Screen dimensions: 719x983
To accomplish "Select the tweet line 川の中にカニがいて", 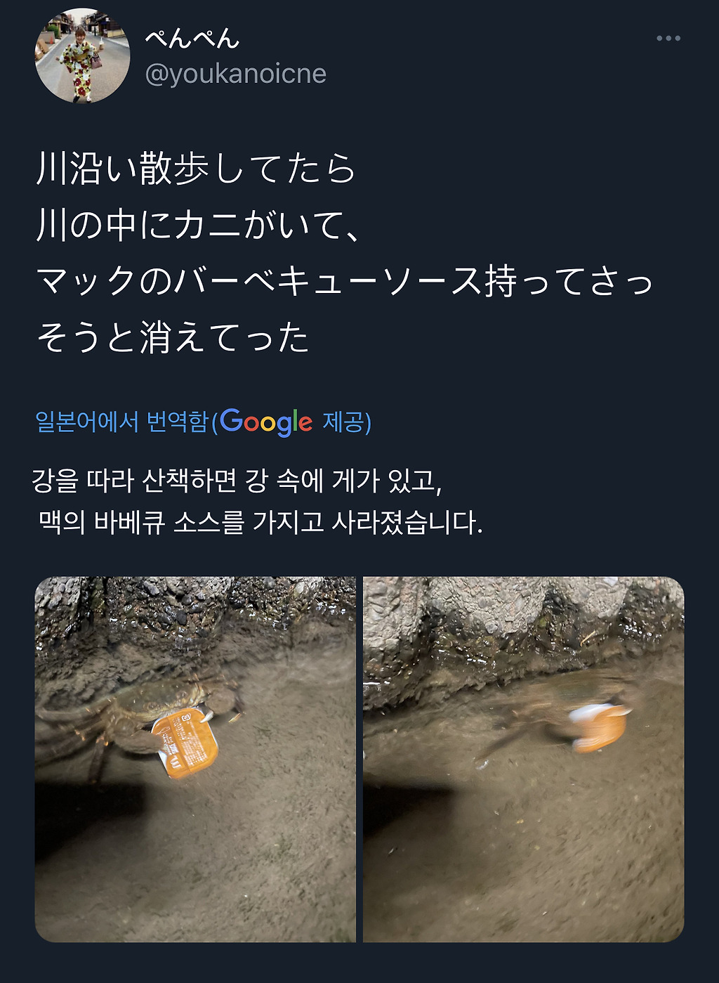I will (198, 225).
